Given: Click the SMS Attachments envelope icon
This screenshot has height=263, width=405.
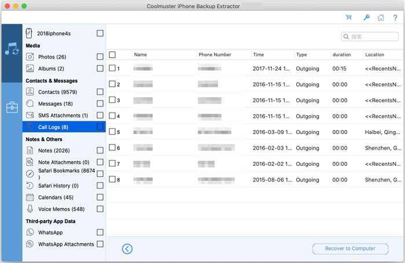Looking at the screenshot, I should pos(30,115).
